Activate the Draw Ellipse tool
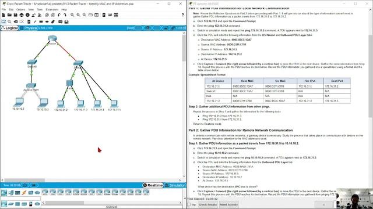Screen dimensions: 373x209 tap(47, 21)
